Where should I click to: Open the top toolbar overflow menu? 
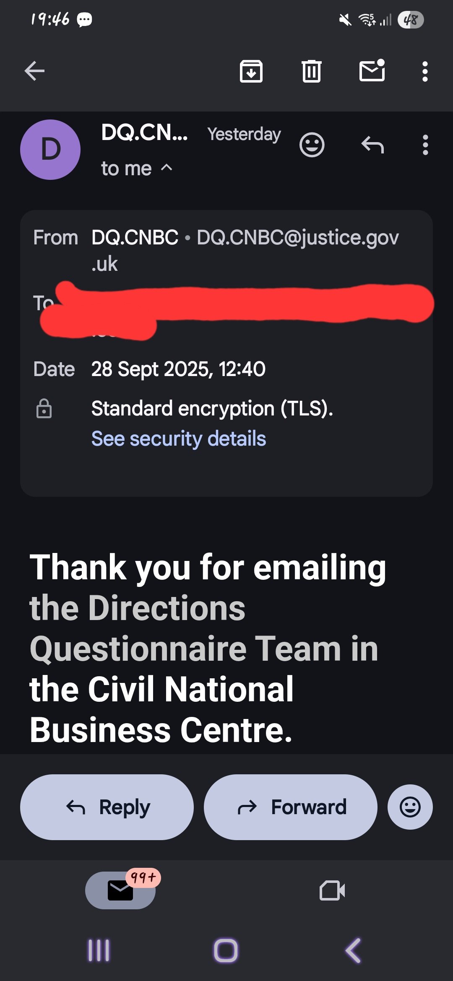(x=425, y=71)
